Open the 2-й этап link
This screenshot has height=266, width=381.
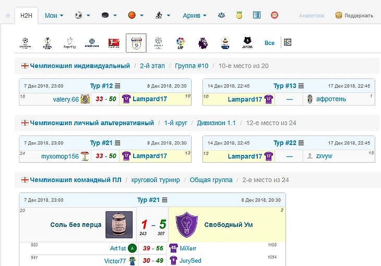tap(152, 66)
